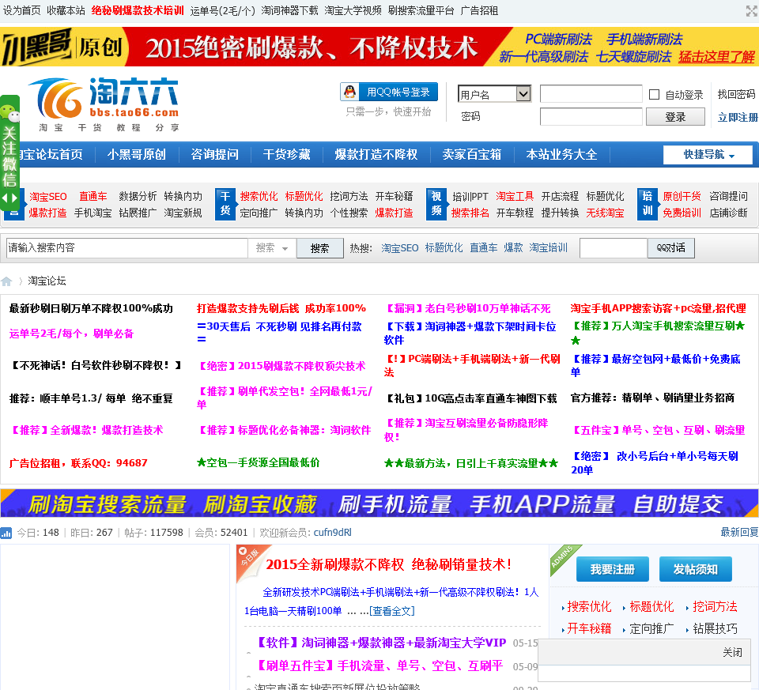Image resolution: width=759 pixels, height=690 pixels.
Task: Open new member cufn9dRl profile
Action: point(333,533)
